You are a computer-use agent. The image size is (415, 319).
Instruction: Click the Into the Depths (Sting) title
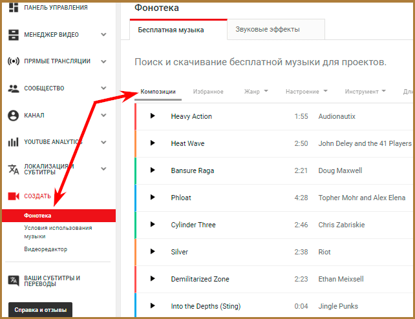pyautogui.click(x=206, y=306)
